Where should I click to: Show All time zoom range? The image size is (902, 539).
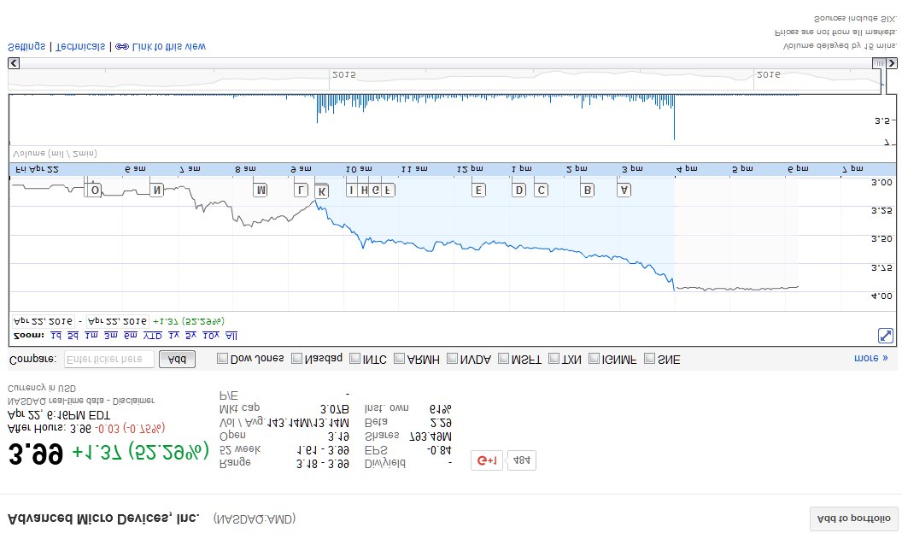231,336
